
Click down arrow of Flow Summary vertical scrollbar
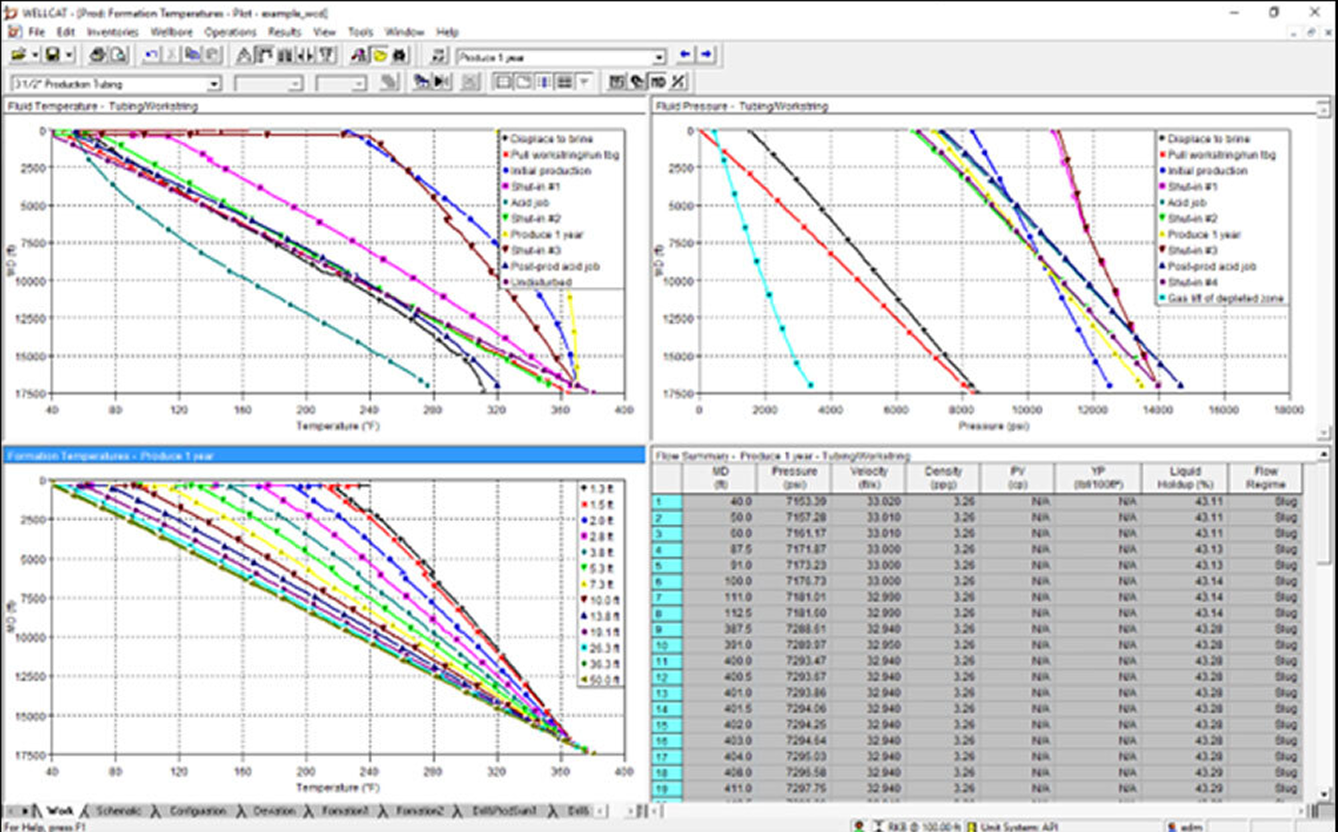click(x=1323, y=793)
